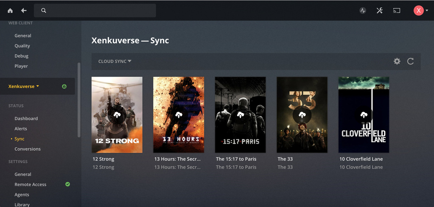Open the Alerts page

coord(21,129)
